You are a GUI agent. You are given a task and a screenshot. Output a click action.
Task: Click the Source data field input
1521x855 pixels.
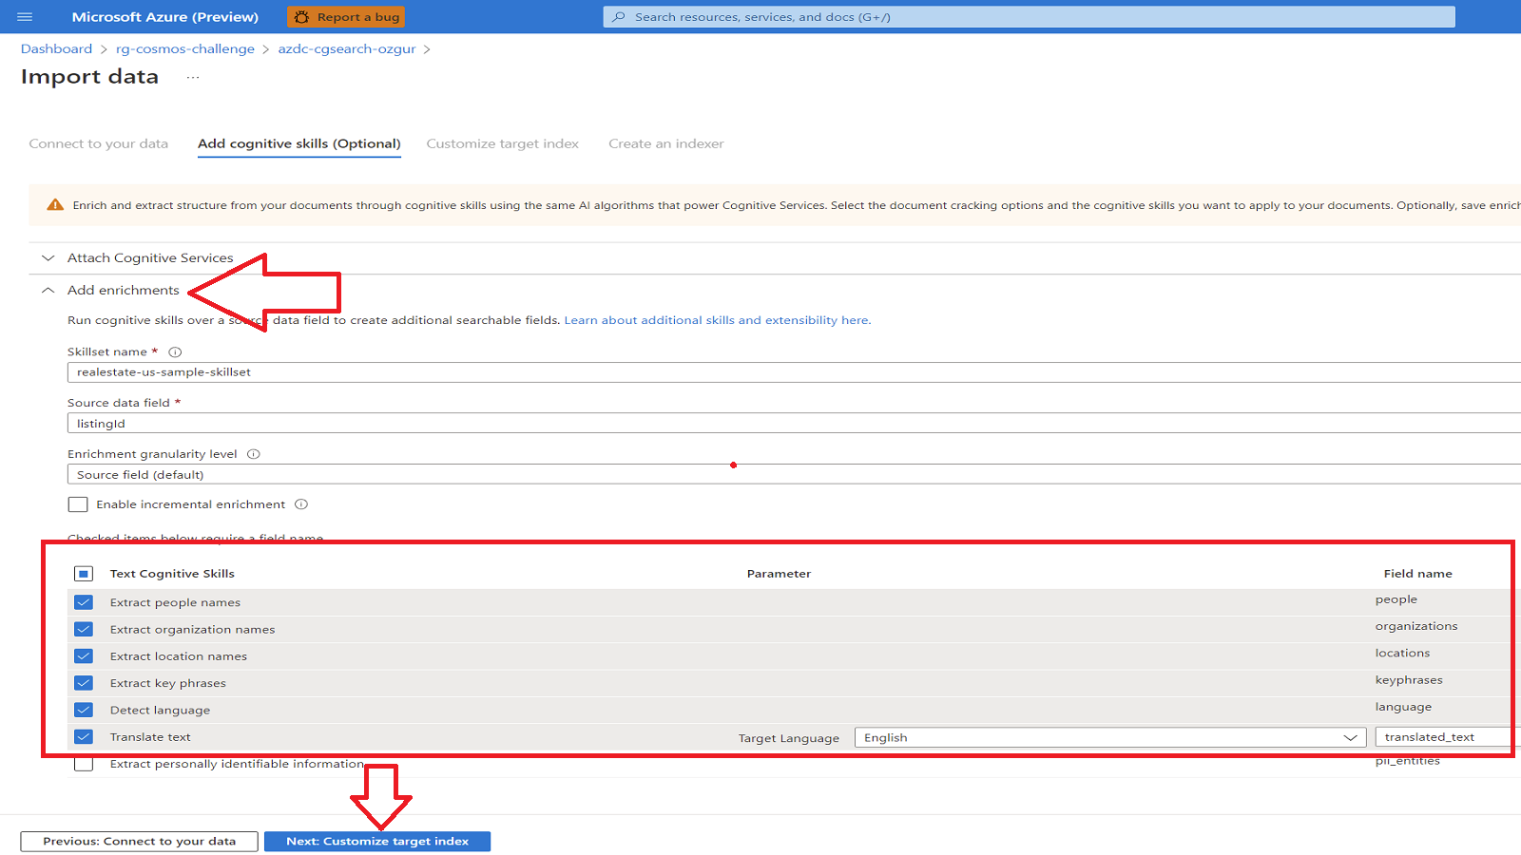(380, 423)
